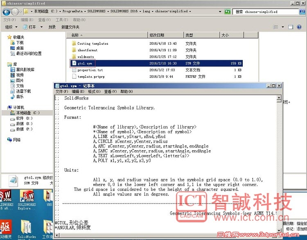Viewport: 307px width, 240px height.
Task: Open Notepad 格式(O) menu
Action: click(x=94, y=91)
